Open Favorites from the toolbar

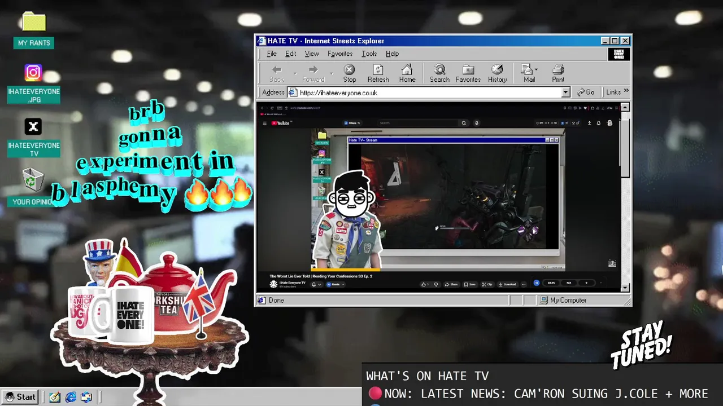tap(468, 73)
